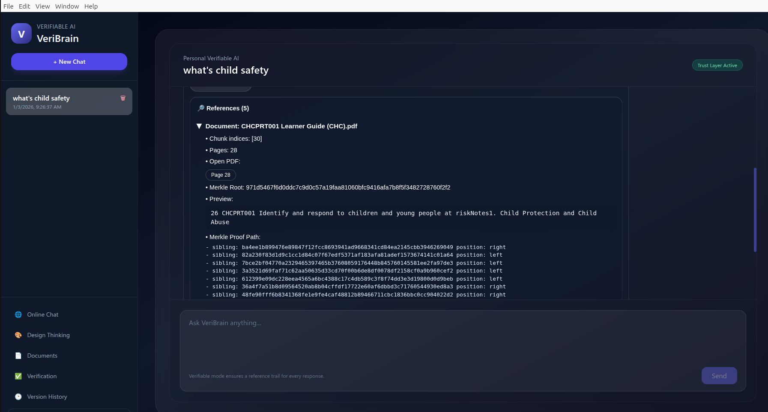Open Page 28 of the PDF
This screenshot has height=412, width=768.
[x=221, y=175]
